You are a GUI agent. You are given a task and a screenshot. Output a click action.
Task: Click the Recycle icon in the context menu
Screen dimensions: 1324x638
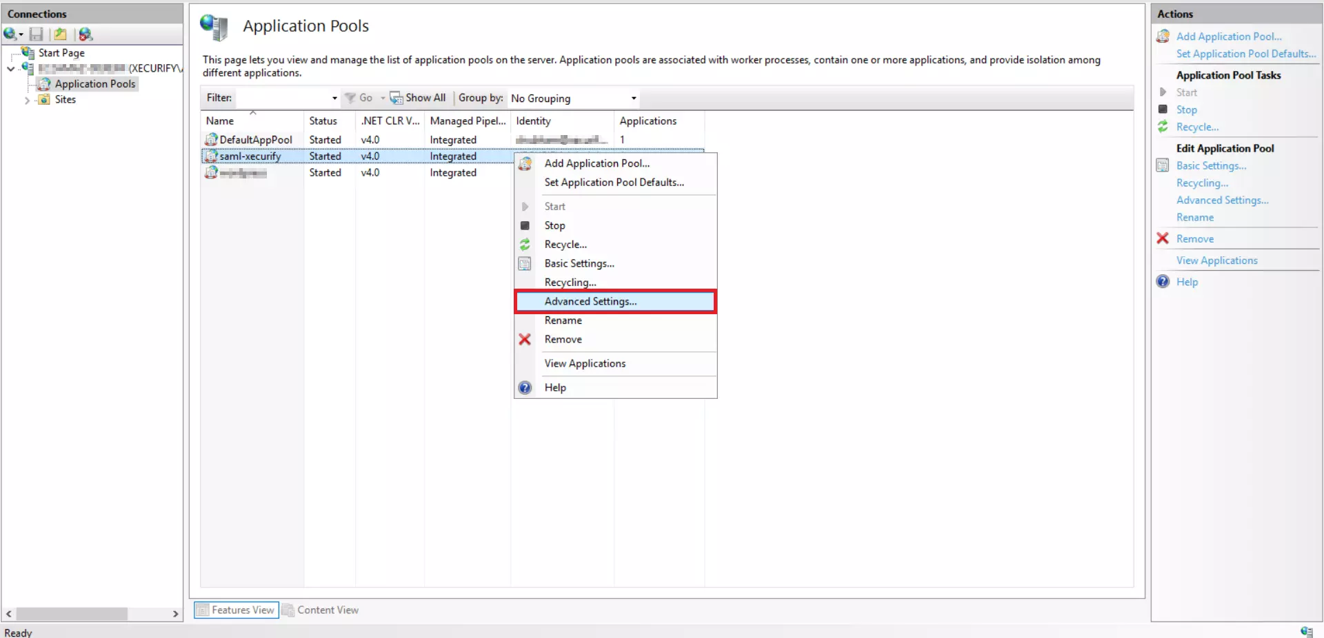[525, 245]
